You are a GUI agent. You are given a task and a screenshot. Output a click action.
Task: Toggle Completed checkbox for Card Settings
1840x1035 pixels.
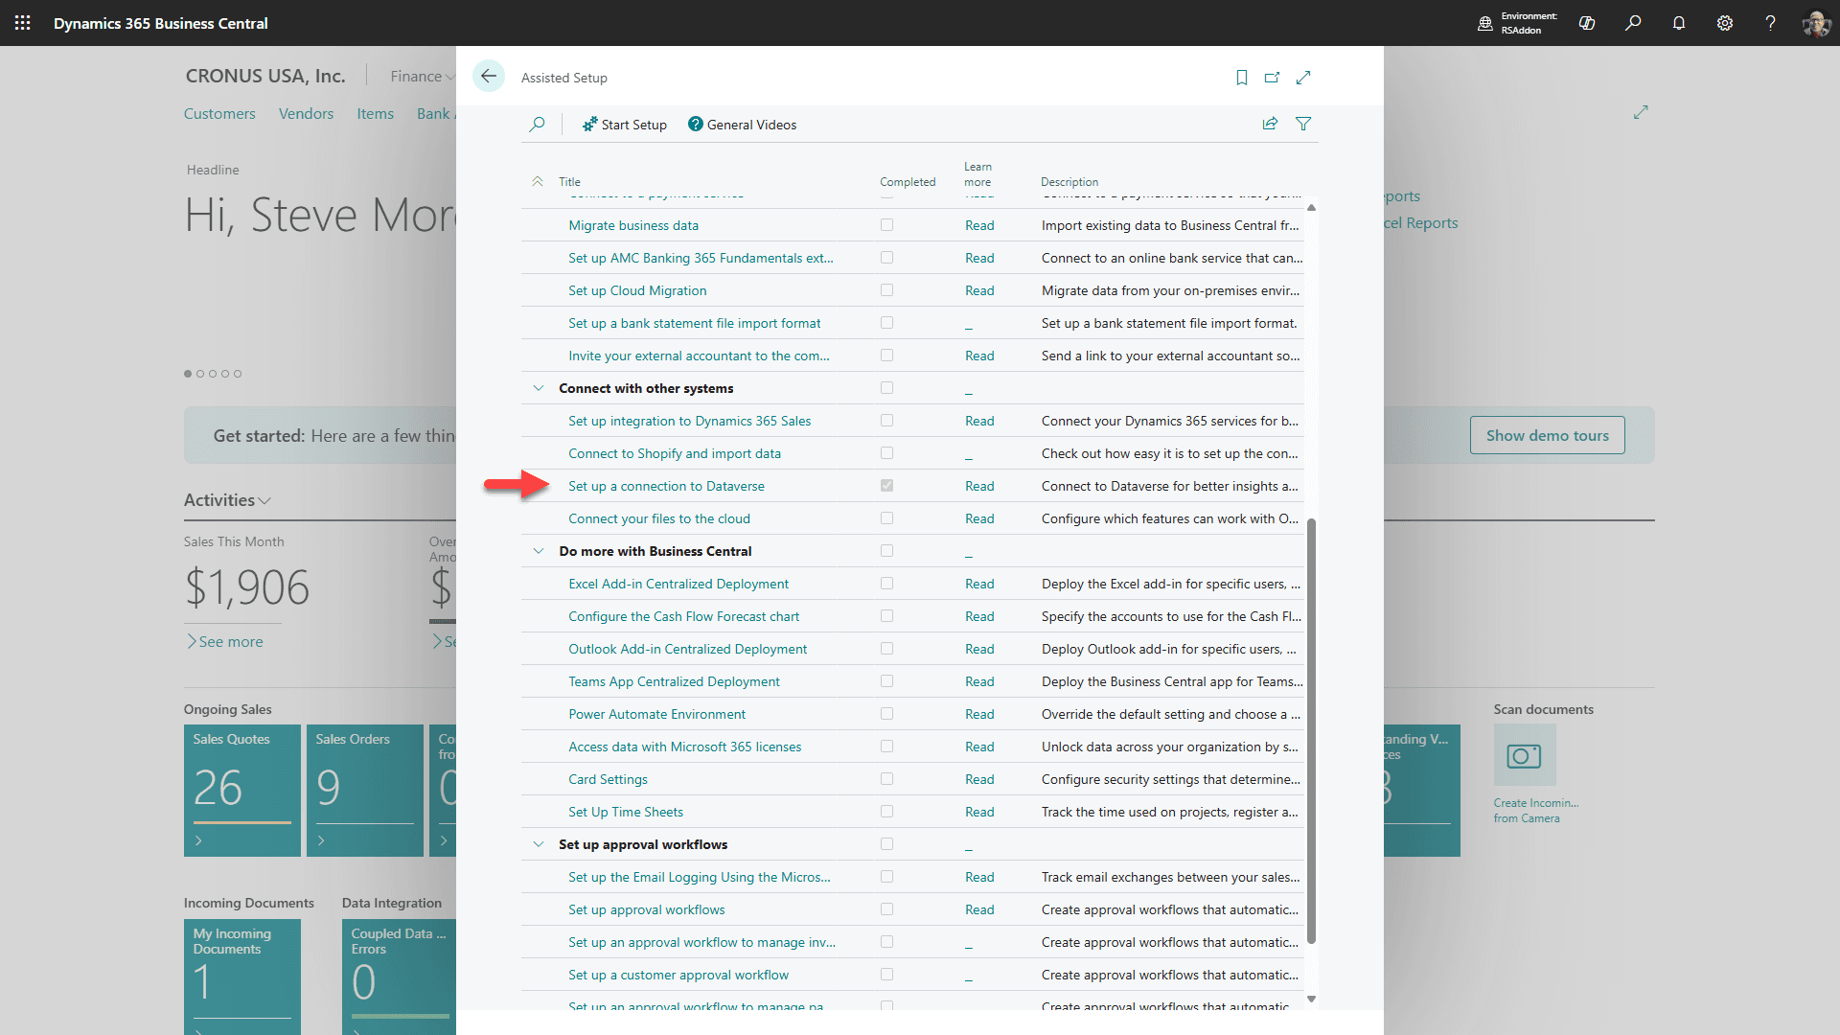886,779
